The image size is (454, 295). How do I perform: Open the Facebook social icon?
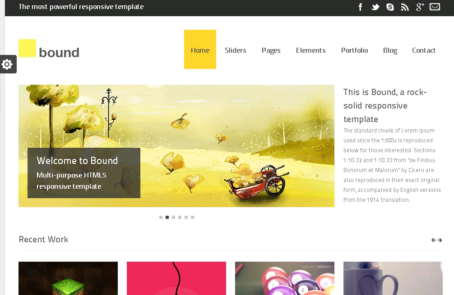click(x=360, y=7)
